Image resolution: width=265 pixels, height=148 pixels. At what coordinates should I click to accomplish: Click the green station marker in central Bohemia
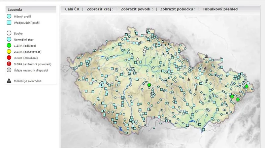[x=149, y=85]
